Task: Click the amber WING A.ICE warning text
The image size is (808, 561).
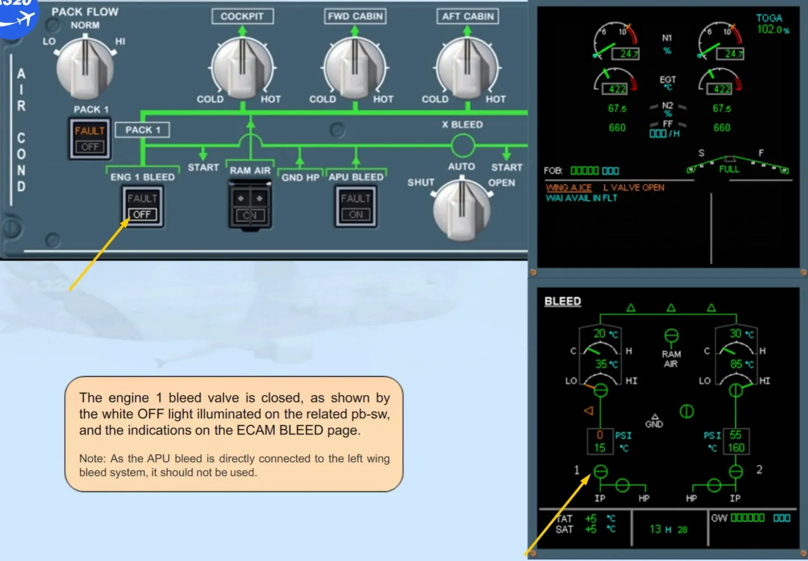Action: pos(568,187)
